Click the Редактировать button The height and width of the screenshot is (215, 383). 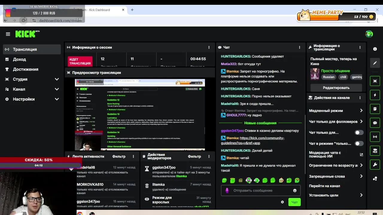pos(336,88)
